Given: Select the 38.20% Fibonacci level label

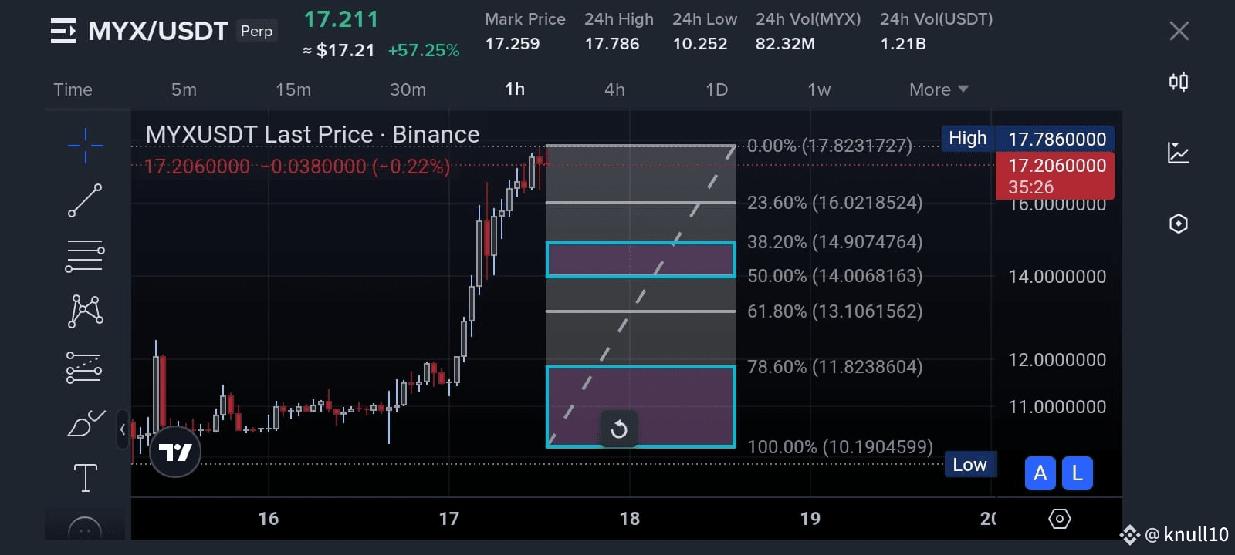Looking at the screenshot, I should coord(834,242).
